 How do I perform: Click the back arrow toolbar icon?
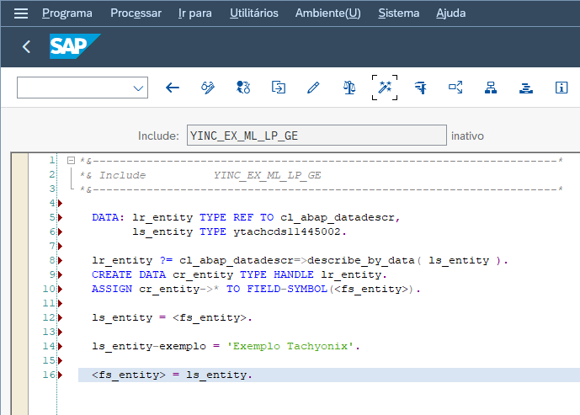coord(173,88)
